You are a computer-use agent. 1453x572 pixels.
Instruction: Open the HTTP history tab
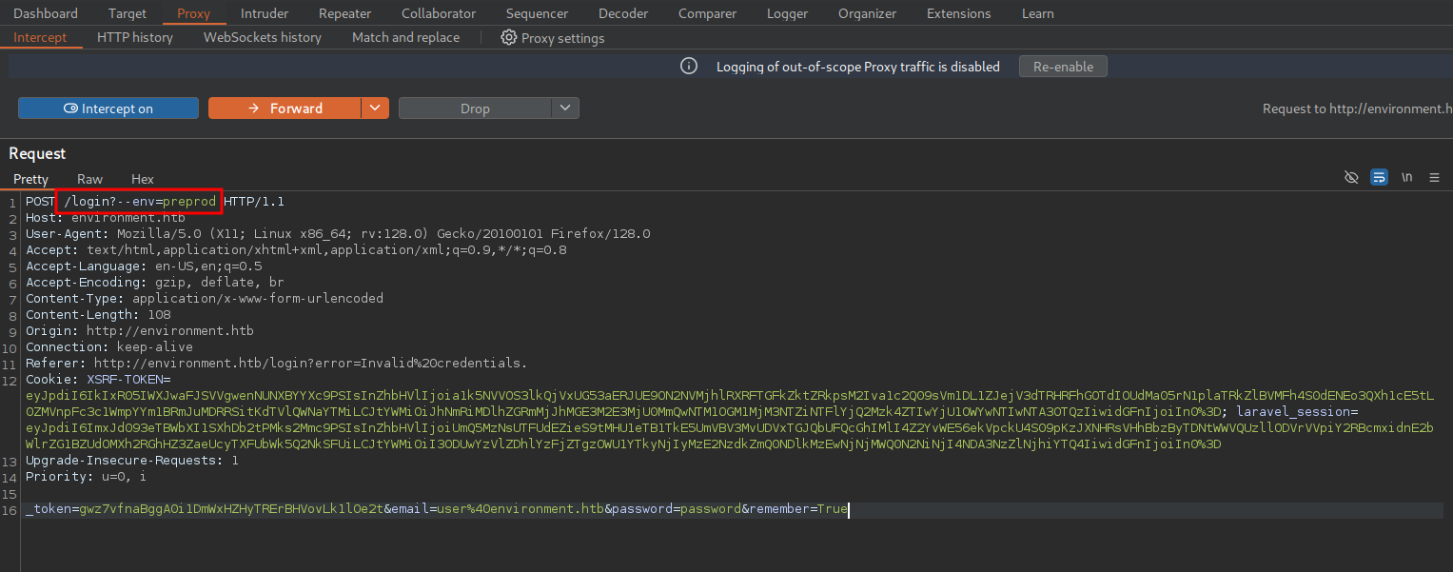point(135,37)
